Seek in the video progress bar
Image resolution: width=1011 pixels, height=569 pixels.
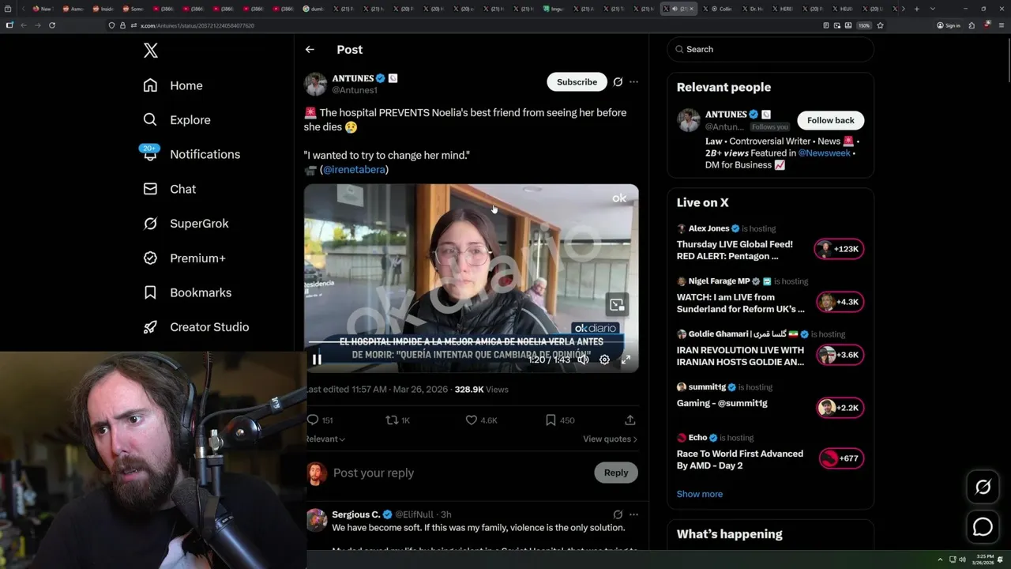[471, 343]
